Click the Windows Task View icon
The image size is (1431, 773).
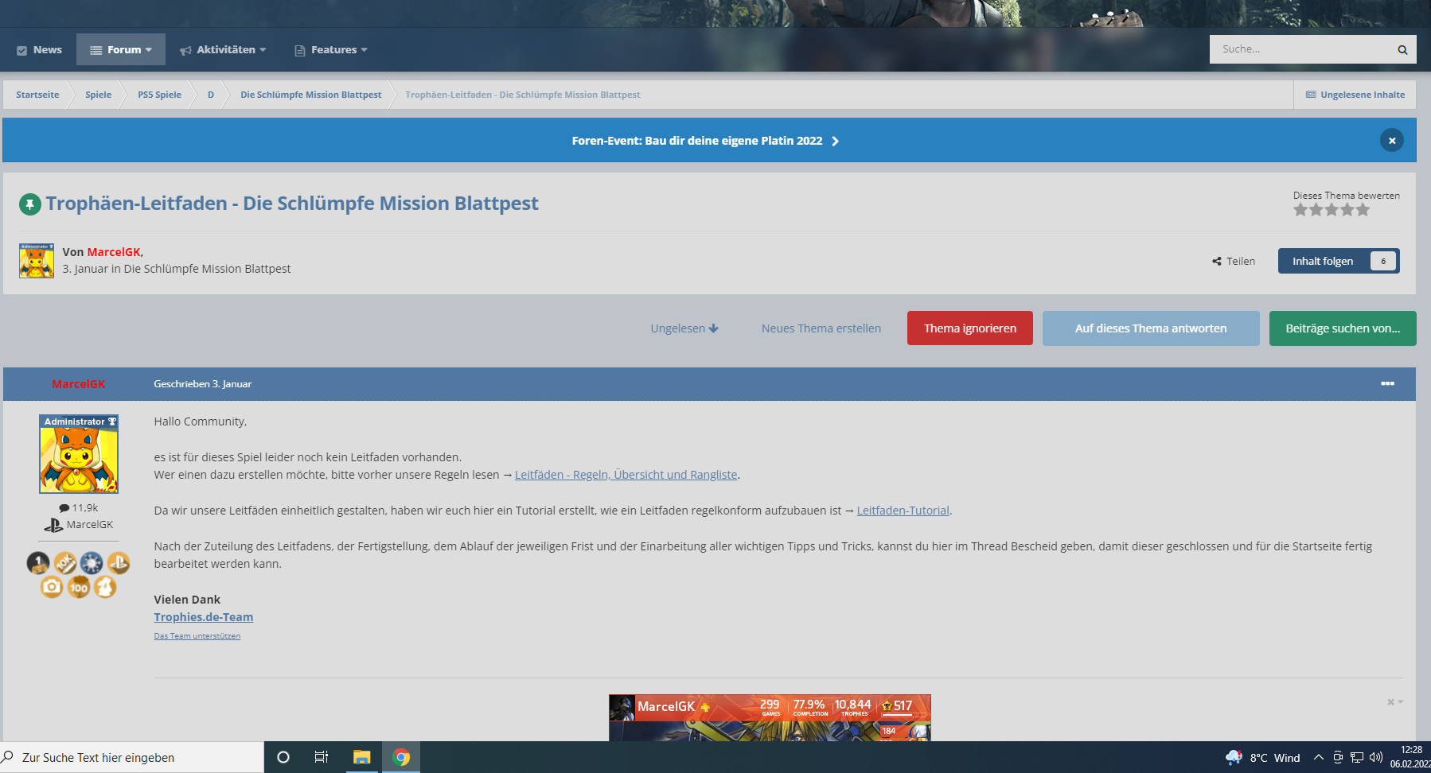(x=322, y=757)
